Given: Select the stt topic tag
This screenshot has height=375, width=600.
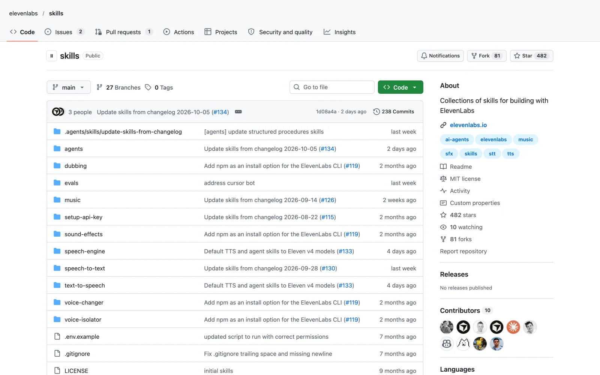Looking at the screenshot, I should tap(492, 154).
